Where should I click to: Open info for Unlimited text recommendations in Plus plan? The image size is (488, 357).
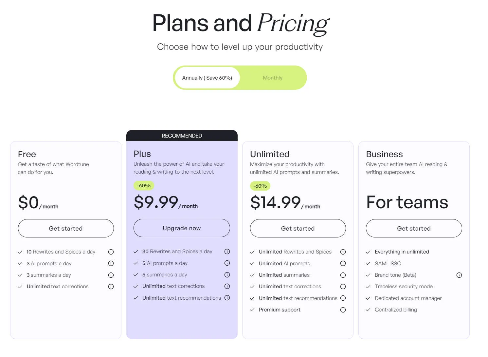(227, 298)
